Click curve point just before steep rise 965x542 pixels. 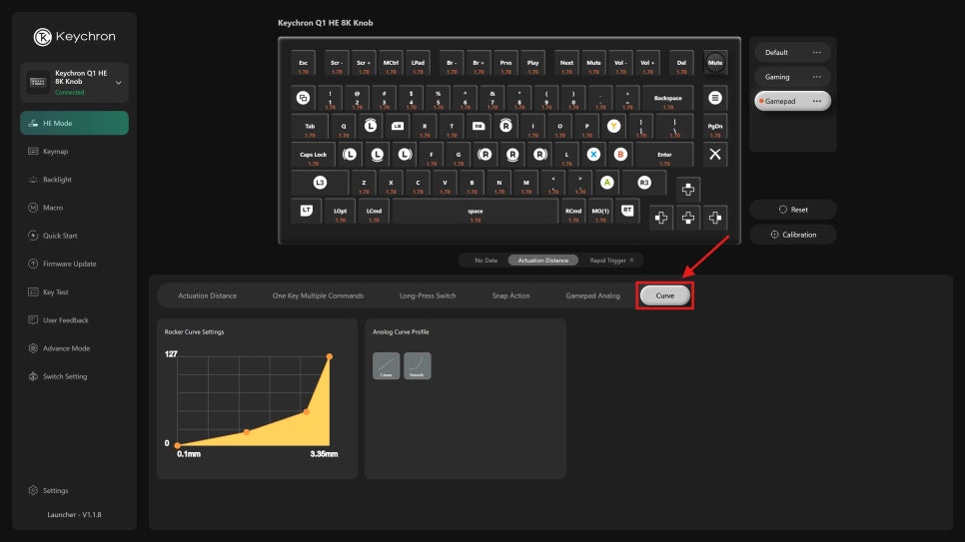pyautogui.click(x=307, y=411)
